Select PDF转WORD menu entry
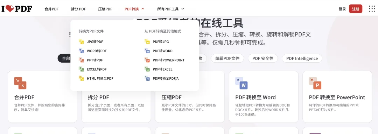Image resolution: width=378 pixels, height=134 pixels. 159,51
